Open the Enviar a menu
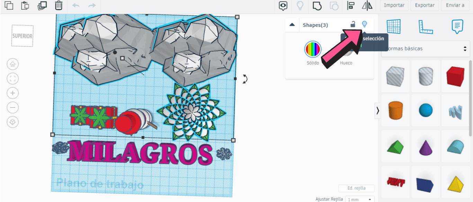Screen dimensions: 473x202 click(455, 5)
